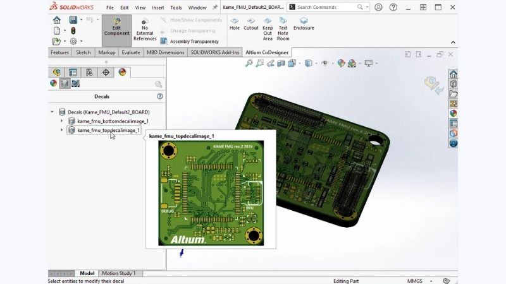This screenshot has width=506, height=284.
Task: Collapse the Decals (Kame_FMU_Default2_BOARD) tree node
Action: click(x=52, y=112)
